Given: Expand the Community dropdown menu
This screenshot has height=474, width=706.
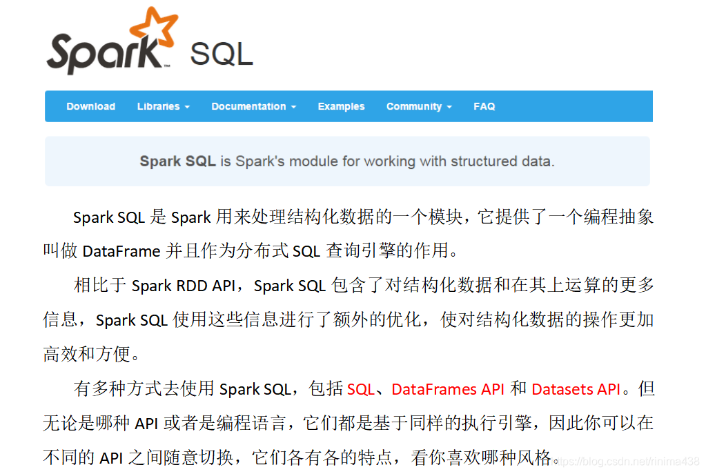Looking at the screenshot, I should click(419, 106).
